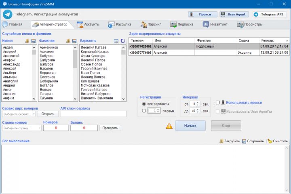The height and width of the screenshot is (194, 291).
Task: Click the 'Подлозный' surname cell
Action: click(x=216, y=46)
